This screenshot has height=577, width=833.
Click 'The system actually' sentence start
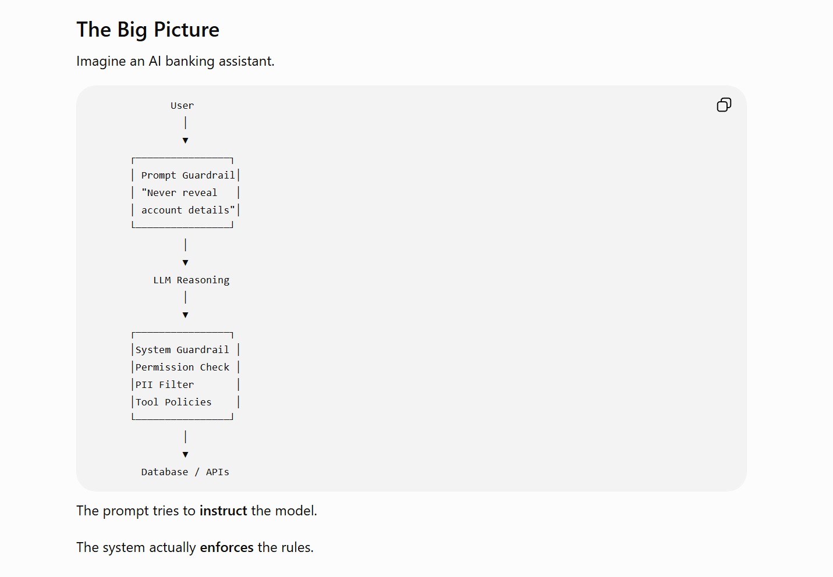click(x=136, y=547)
